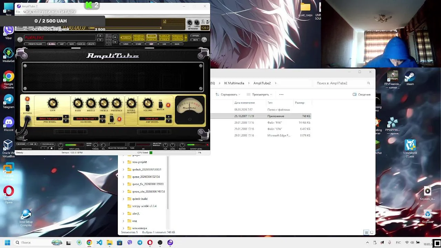The height and width of the screenshot is (248, 441).
Task: Switch to details view in Explorer
Action: (367, 232)
